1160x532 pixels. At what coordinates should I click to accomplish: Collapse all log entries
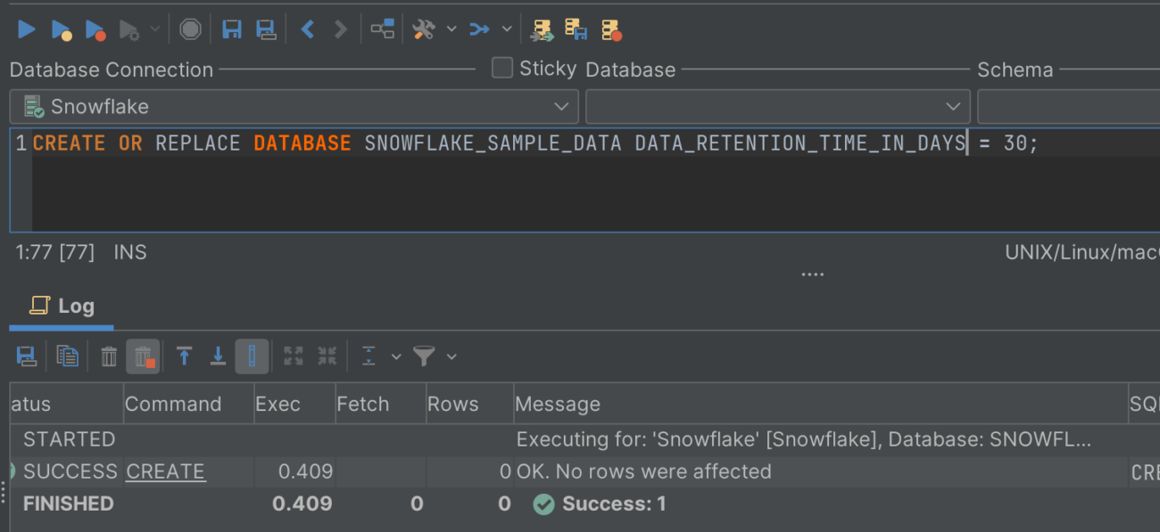point(327,356)
